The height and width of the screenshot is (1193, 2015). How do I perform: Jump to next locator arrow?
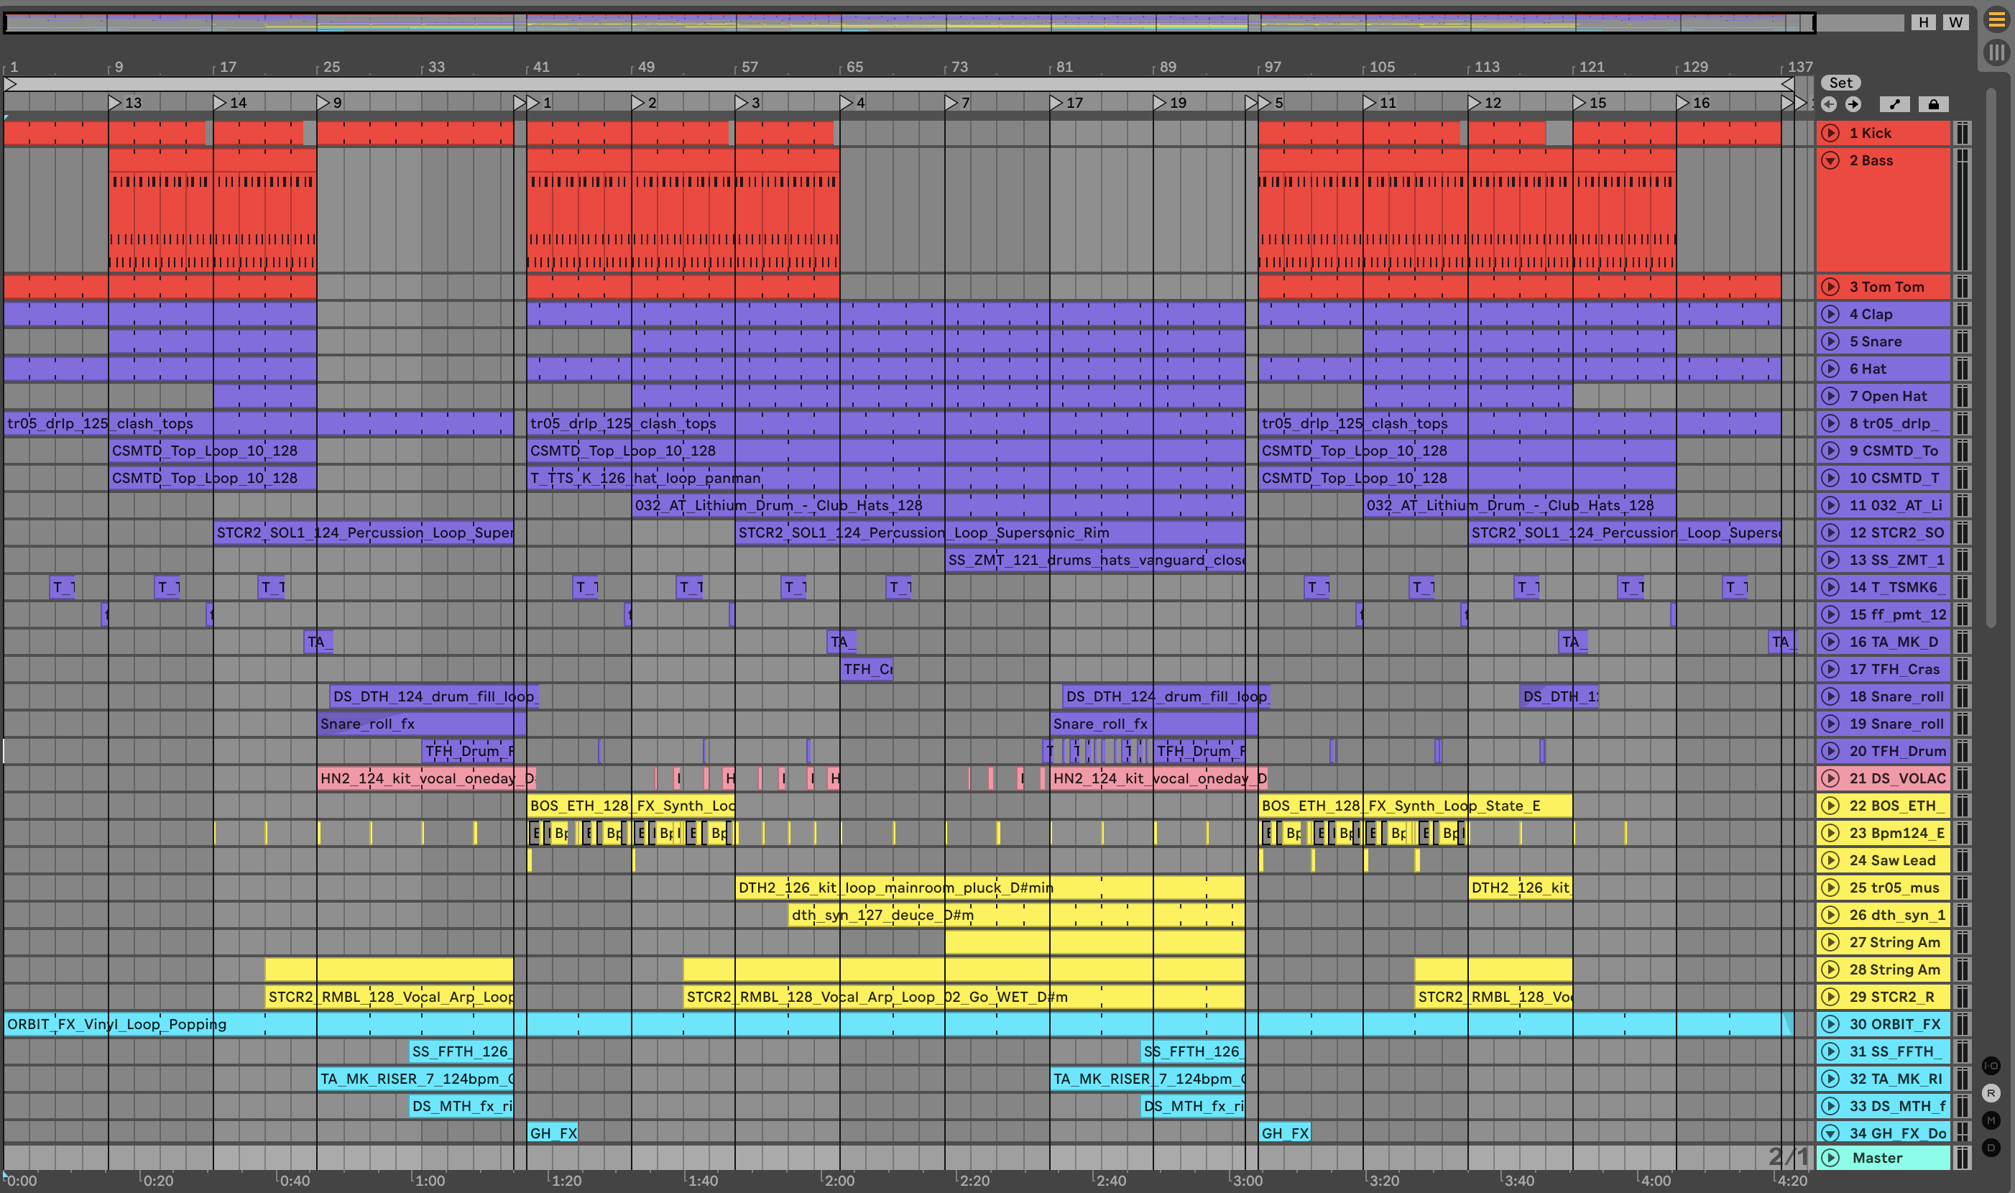(1853, 103)
